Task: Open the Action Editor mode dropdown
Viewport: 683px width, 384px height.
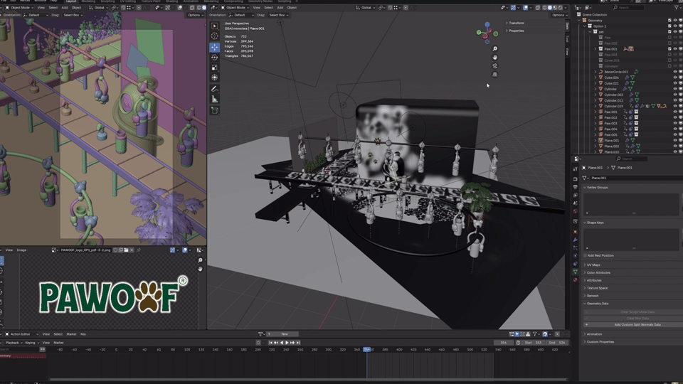Action: pyautogui.click(x=21, y=334)
